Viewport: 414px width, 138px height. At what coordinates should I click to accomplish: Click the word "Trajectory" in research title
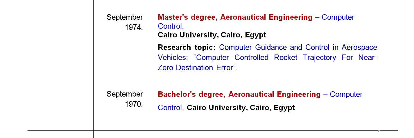click(319, 58)
